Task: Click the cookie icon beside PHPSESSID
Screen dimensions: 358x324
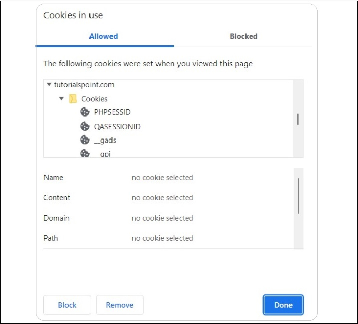Action: pyautogui.click(x=85, y=112)
